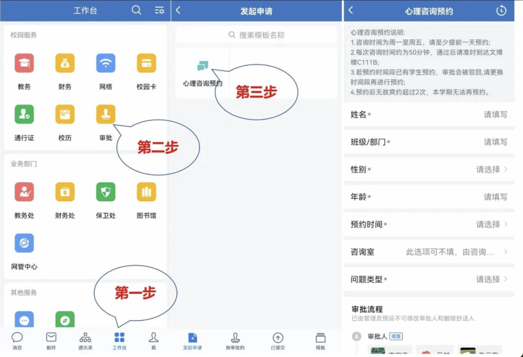Switch to the 已提交 tab
The width and height of the screenshot is (523, 357).
coord(278,341)
